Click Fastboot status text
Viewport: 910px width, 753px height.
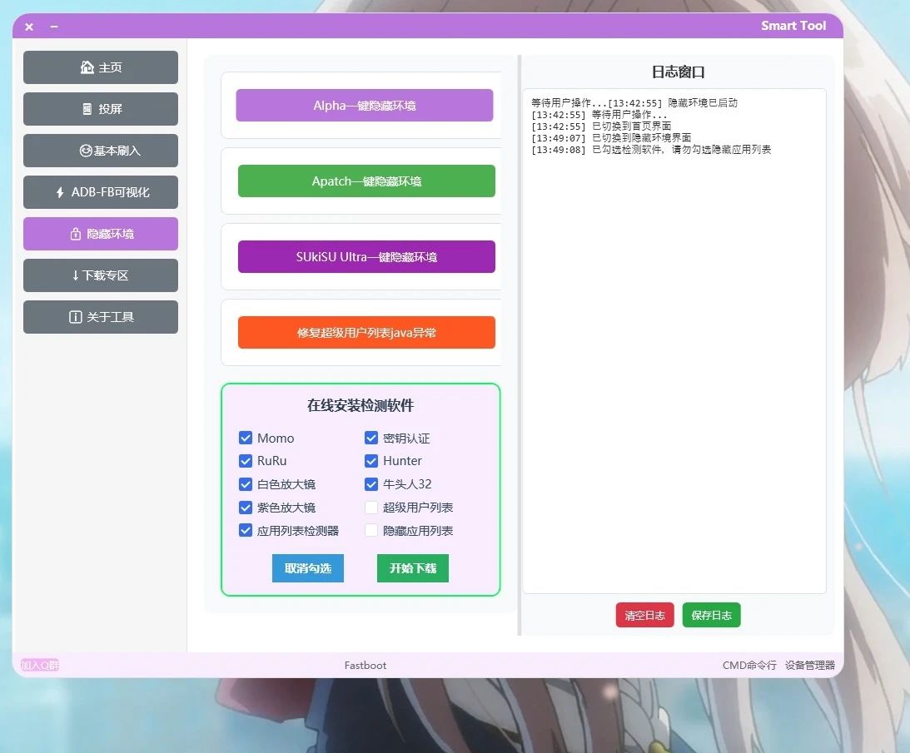click(365, 666)
